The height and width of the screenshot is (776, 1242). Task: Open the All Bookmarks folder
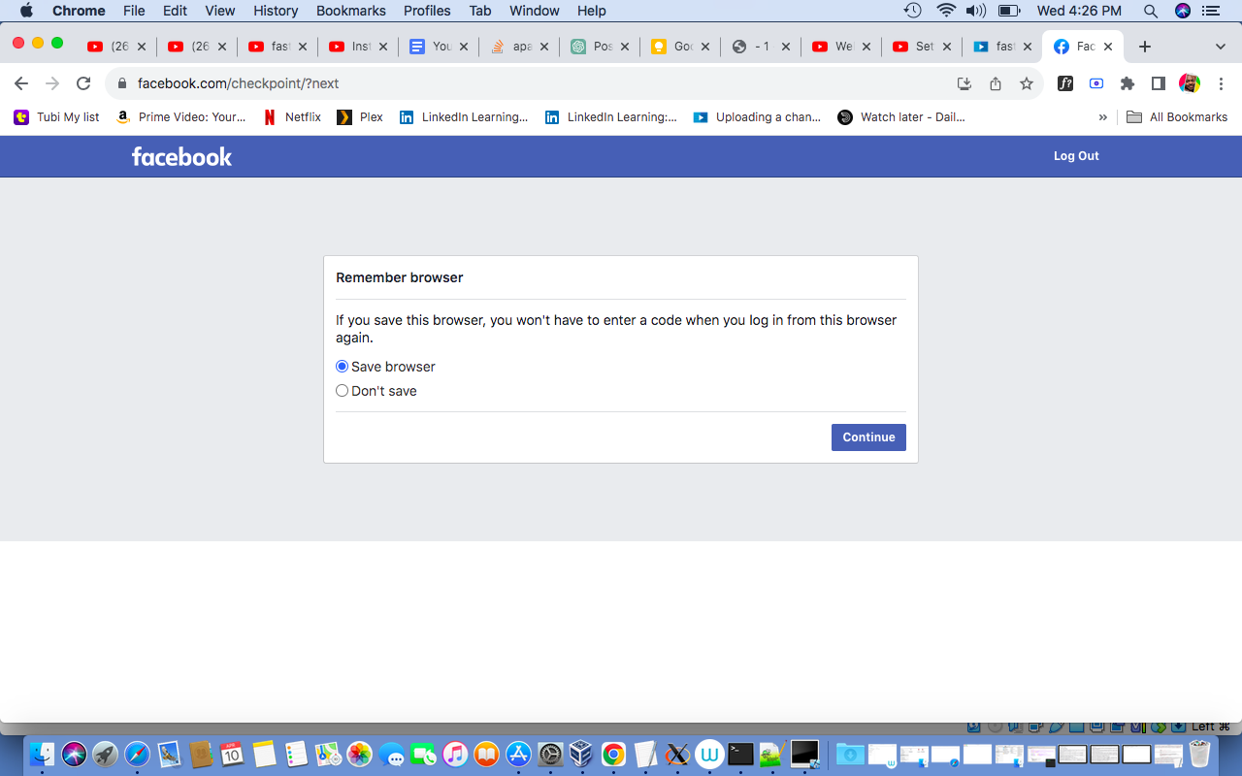pos(1177,117)
